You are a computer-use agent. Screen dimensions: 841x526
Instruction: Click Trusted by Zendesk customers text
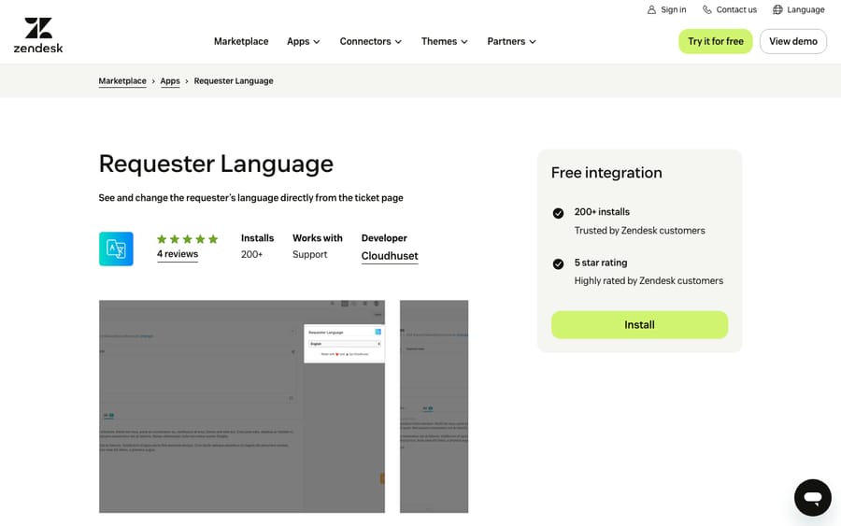click(639, 231)
